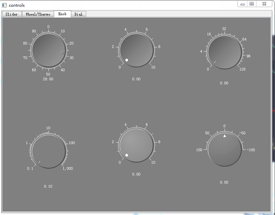The width and height of the screenshot is (275, 215).
Task: Switch to the Slider tab
Action: (12, 14)
